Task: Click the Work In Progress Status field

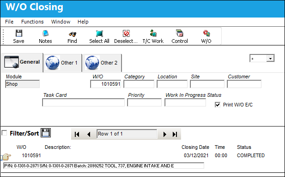Action: click(x=185, y=102)
